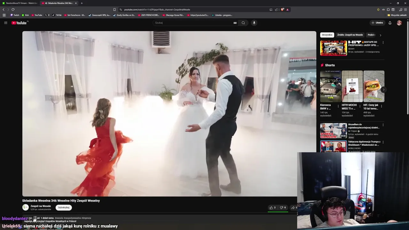
Task: Open the Kierowca BMW short
Action: (331, 86)
